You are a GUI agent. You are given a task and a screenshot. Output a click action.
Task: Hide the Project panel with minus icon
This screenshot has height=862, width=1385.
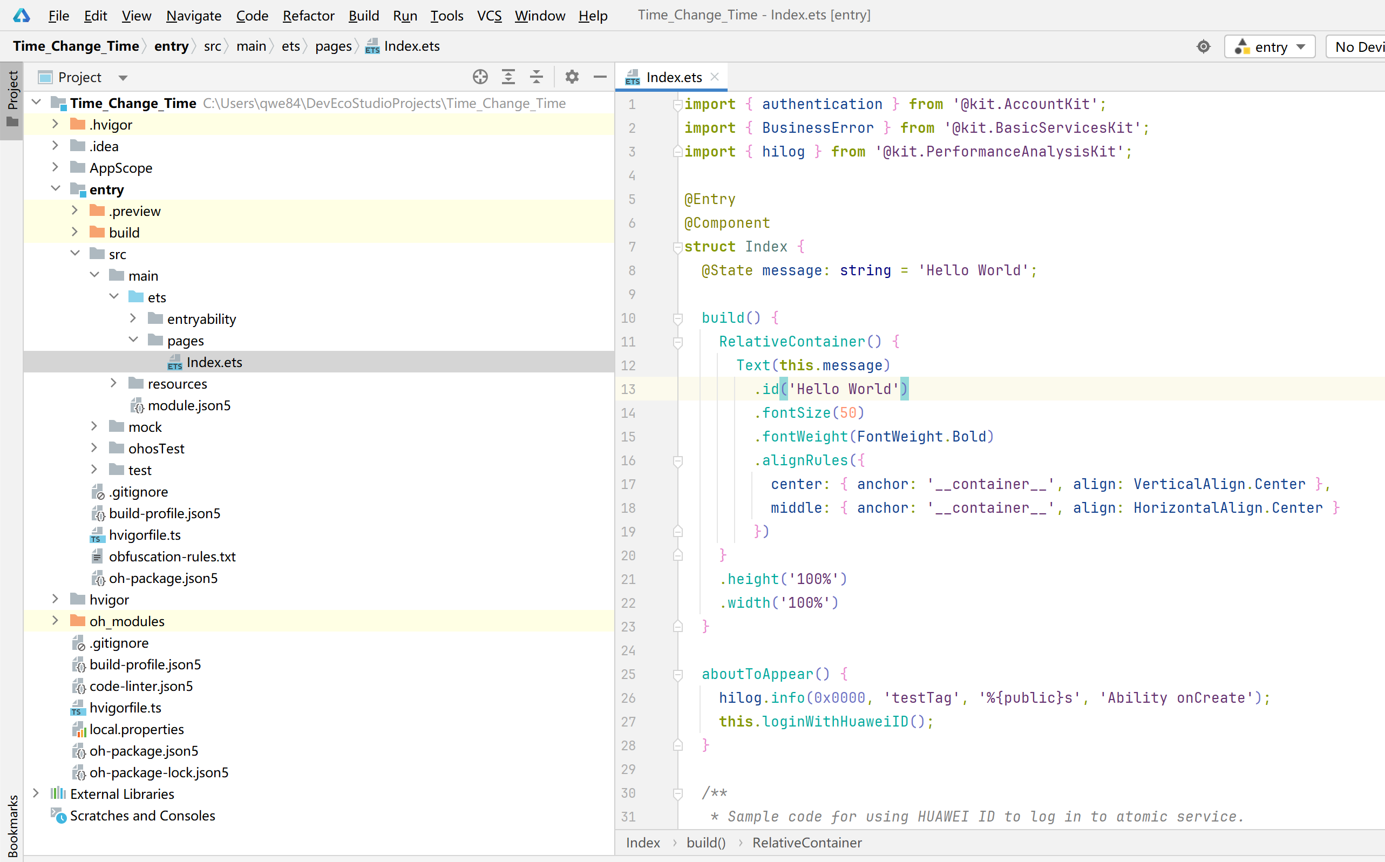point(600,77)
